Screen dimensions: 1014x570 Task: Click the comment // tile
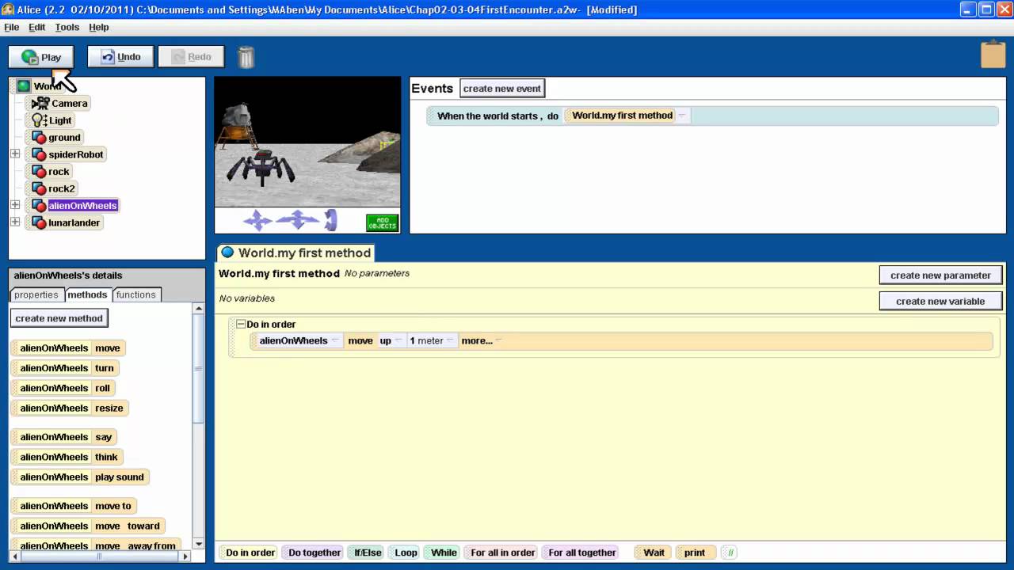click(x=730, y=553)
